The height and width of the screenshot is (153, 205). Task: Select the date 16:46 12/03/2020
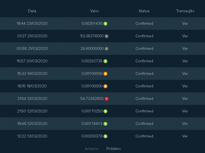(32, 124)
